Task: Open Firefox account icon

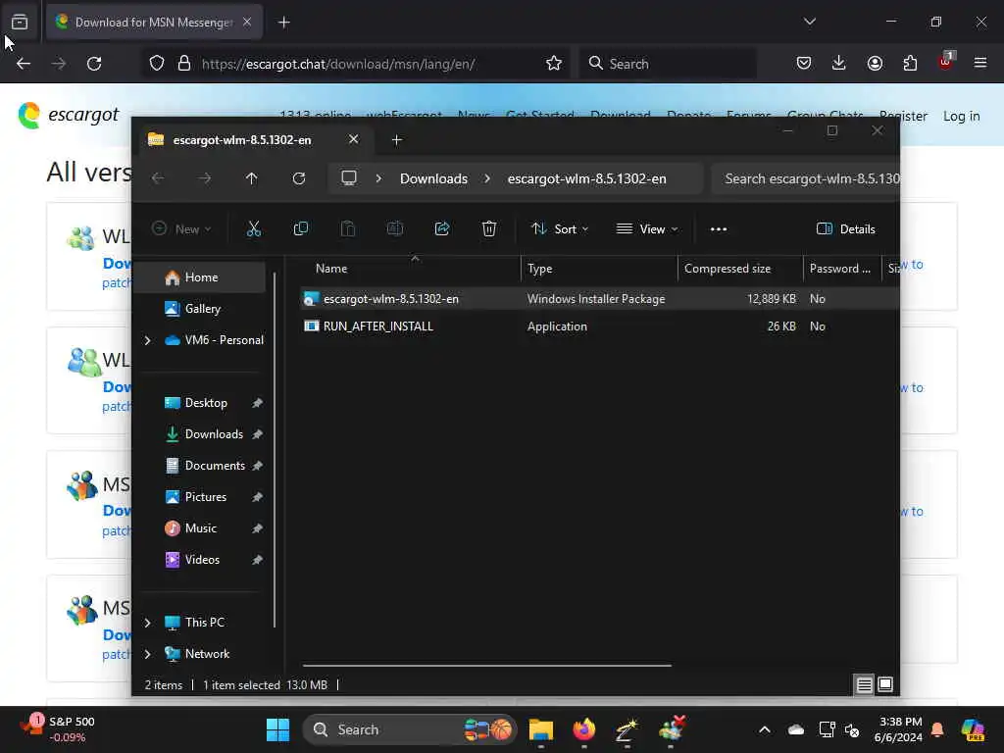Action: tap(875, 63)
